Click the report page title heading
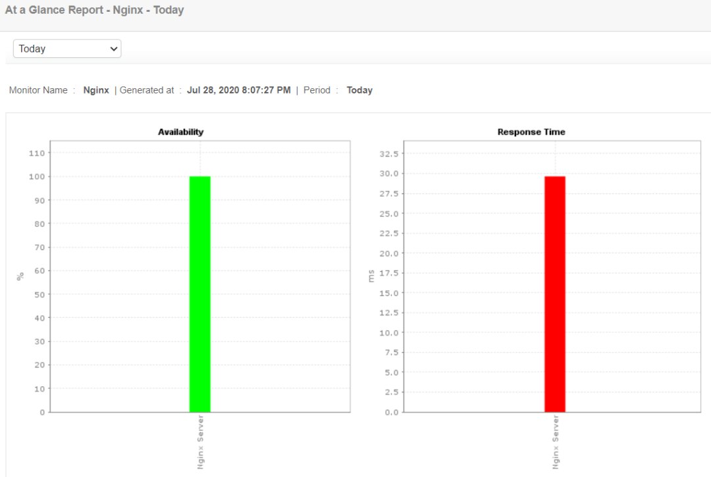The image size is (711, 477). pos(94,10)
